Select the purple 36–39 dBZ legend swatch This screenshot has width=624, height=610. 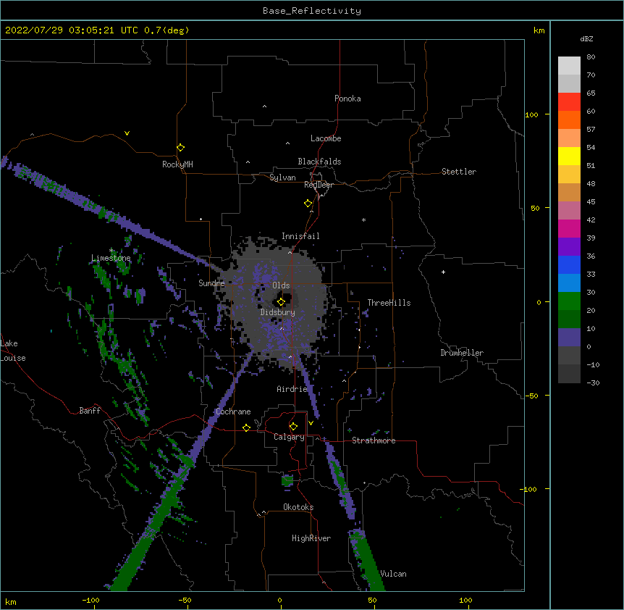coord(569,247)
